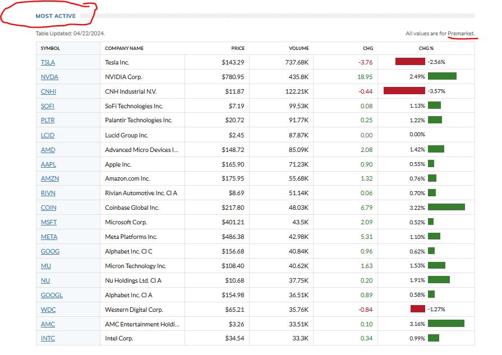This screenshot has height=355, width=502.
Task: Click the LCID ticker link
Action: coord(48,135)
